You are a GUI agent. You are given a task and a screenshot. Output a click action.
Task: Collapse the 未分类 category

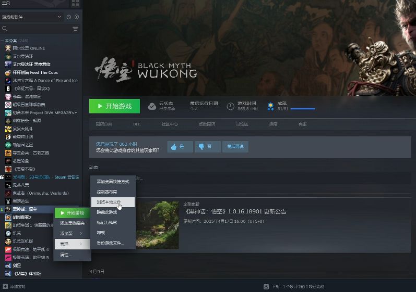(2, 41)
